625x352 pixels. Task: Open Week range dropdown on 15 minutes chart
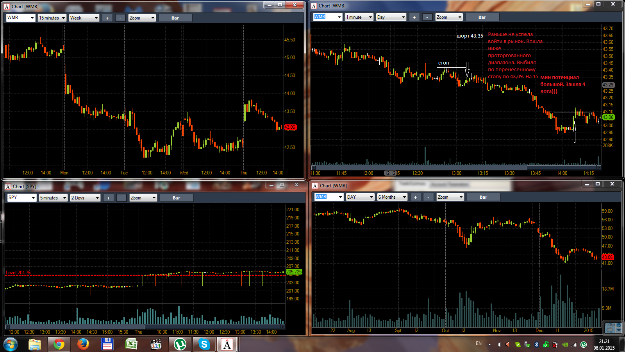pos(84,18)
